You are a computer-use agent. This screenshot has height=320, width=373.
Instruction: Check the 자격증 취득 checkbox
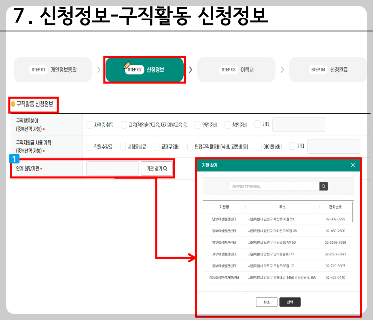pos(90,125)
